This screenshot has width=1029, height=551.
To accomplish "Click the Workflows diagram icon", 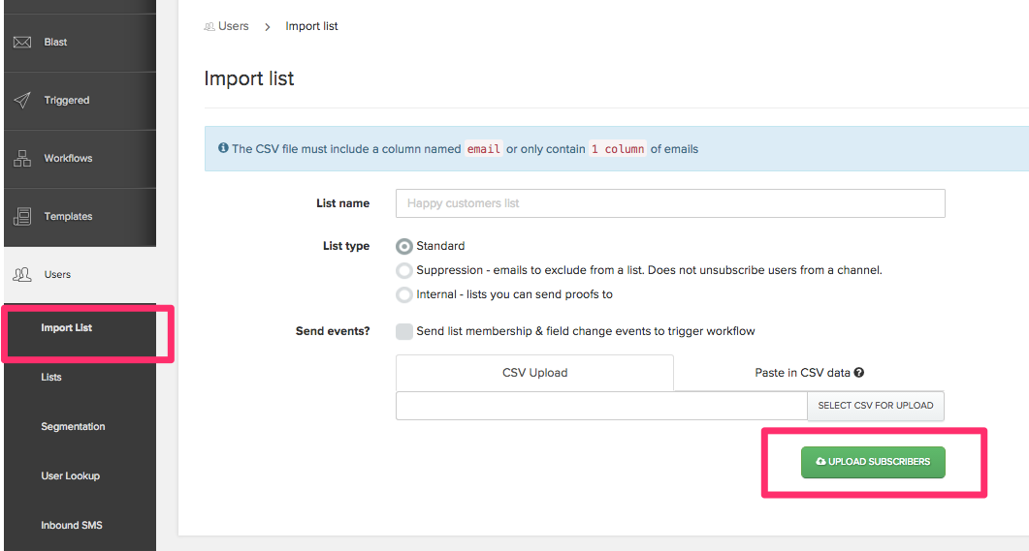I will tap(22, 159).
